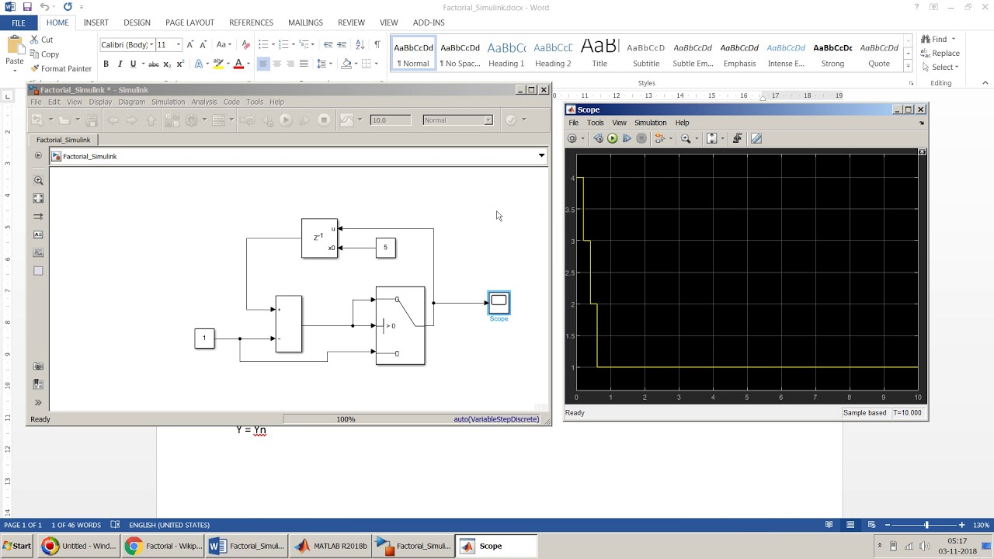Expand the Scope axes scaling dropdown arrow
The height and width of the screenshot is (559, 994).
pos(722,139)
